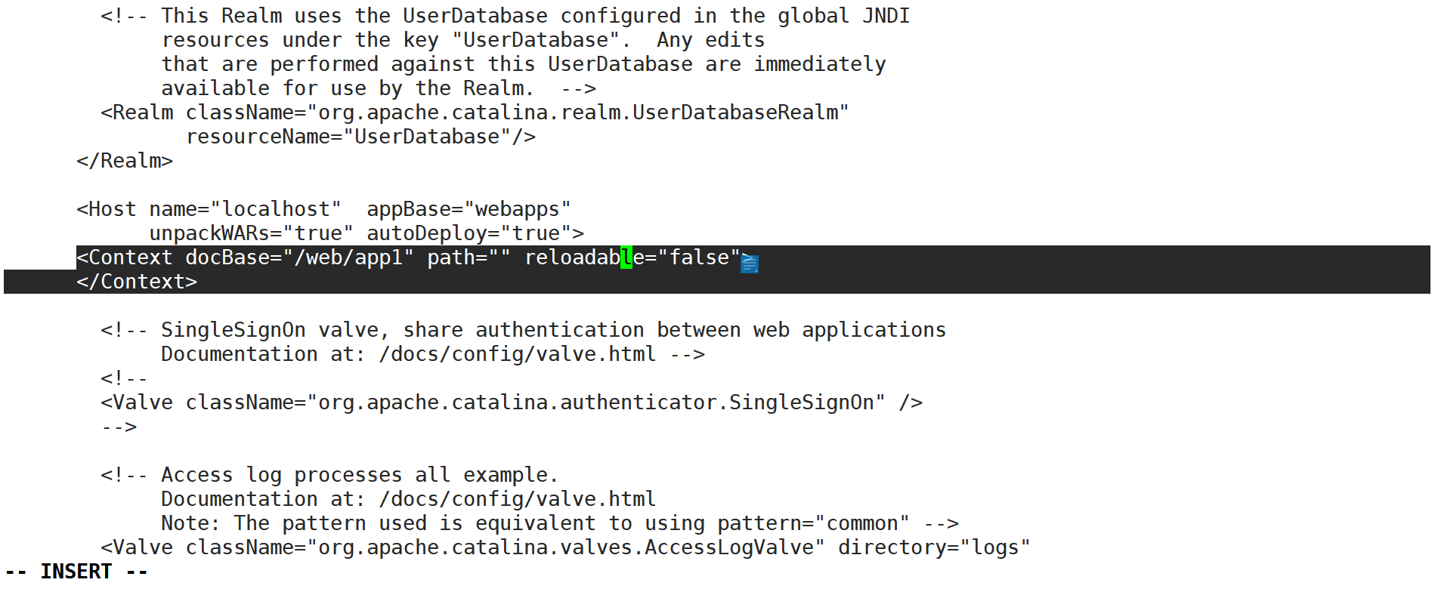Click "global JNDI" in the first comment line
Screen dimensions: 1435x592
(x=844, y=16)
